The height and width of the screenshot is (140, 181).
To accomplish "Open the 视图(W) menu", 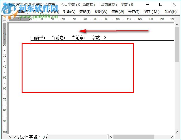I will click(x=101, y=12).
